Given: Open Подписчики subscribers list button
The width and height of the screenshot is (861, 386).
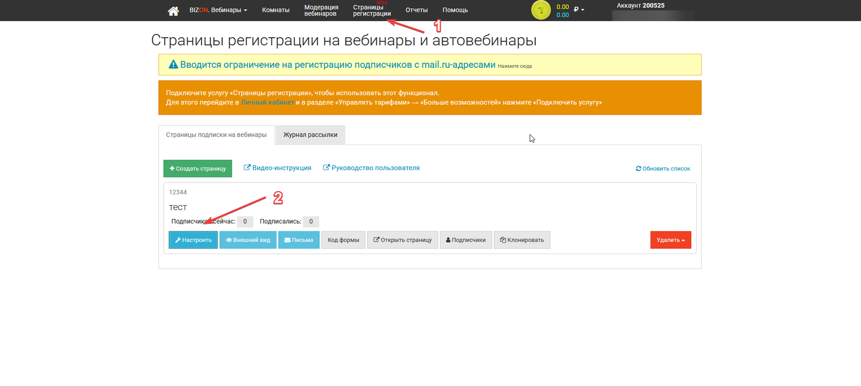Looking at the screenshot, I should 465,240.
